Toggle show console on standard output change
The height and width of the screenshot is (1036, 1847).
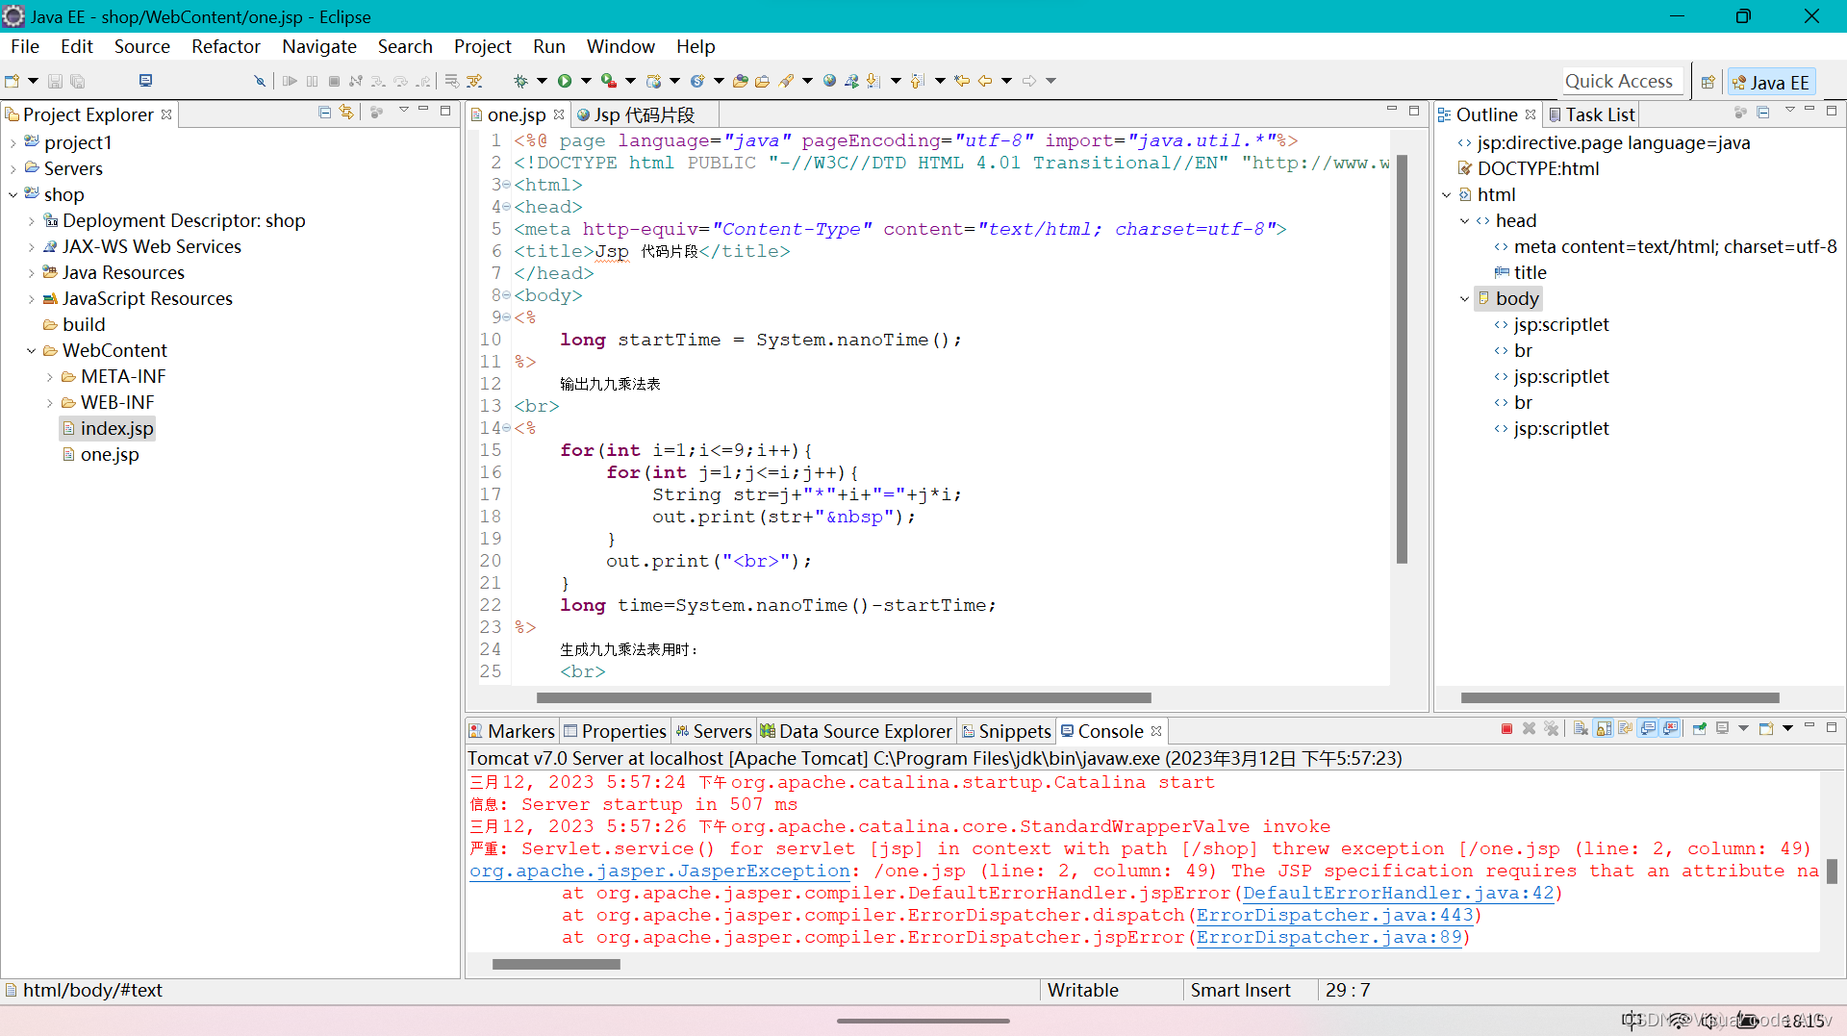[x=1648, y=729]
